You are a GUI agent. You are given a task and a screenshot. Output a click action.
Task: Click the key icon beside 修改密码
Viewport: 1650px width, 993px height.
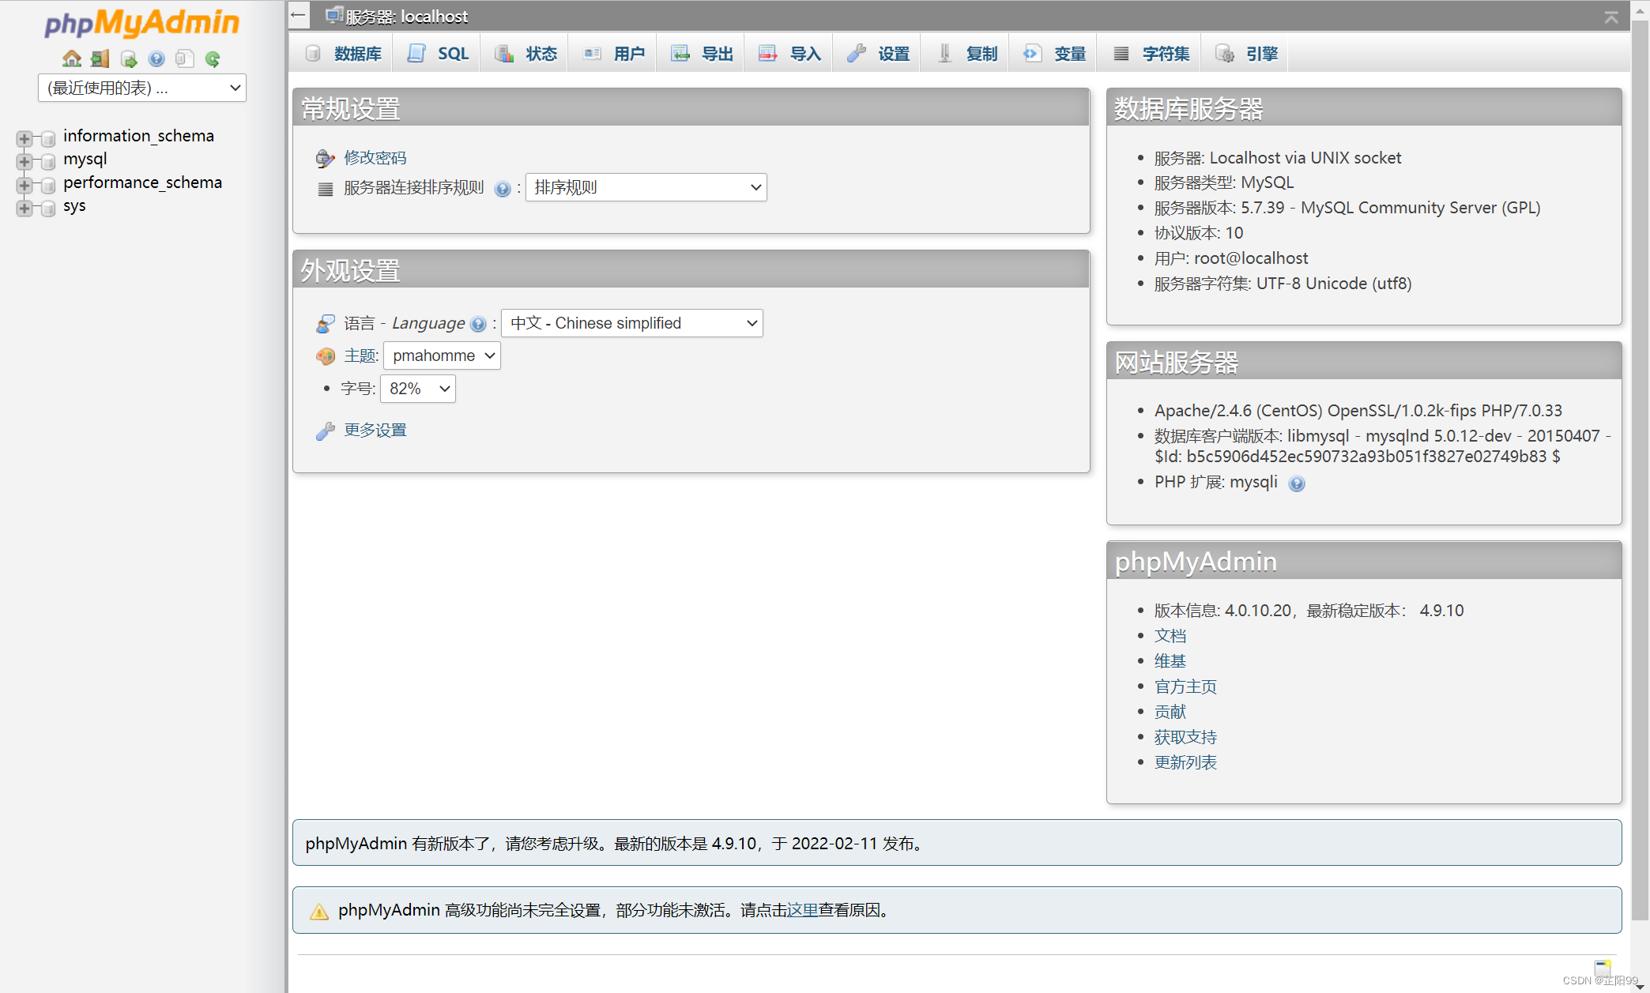[x=324, y=157]
